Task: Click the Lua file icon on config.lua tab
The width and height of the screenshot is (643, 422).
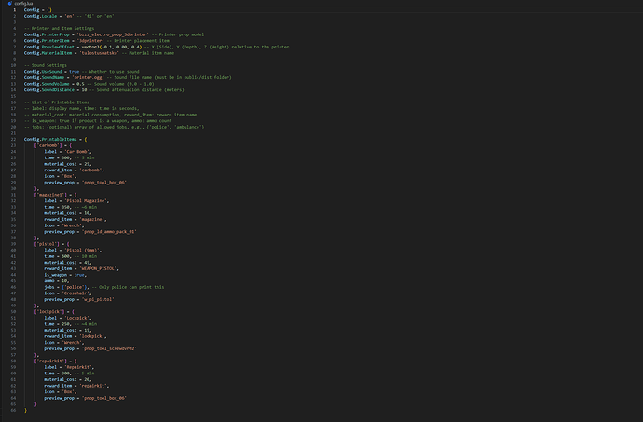Action: [x=10, y=4]
